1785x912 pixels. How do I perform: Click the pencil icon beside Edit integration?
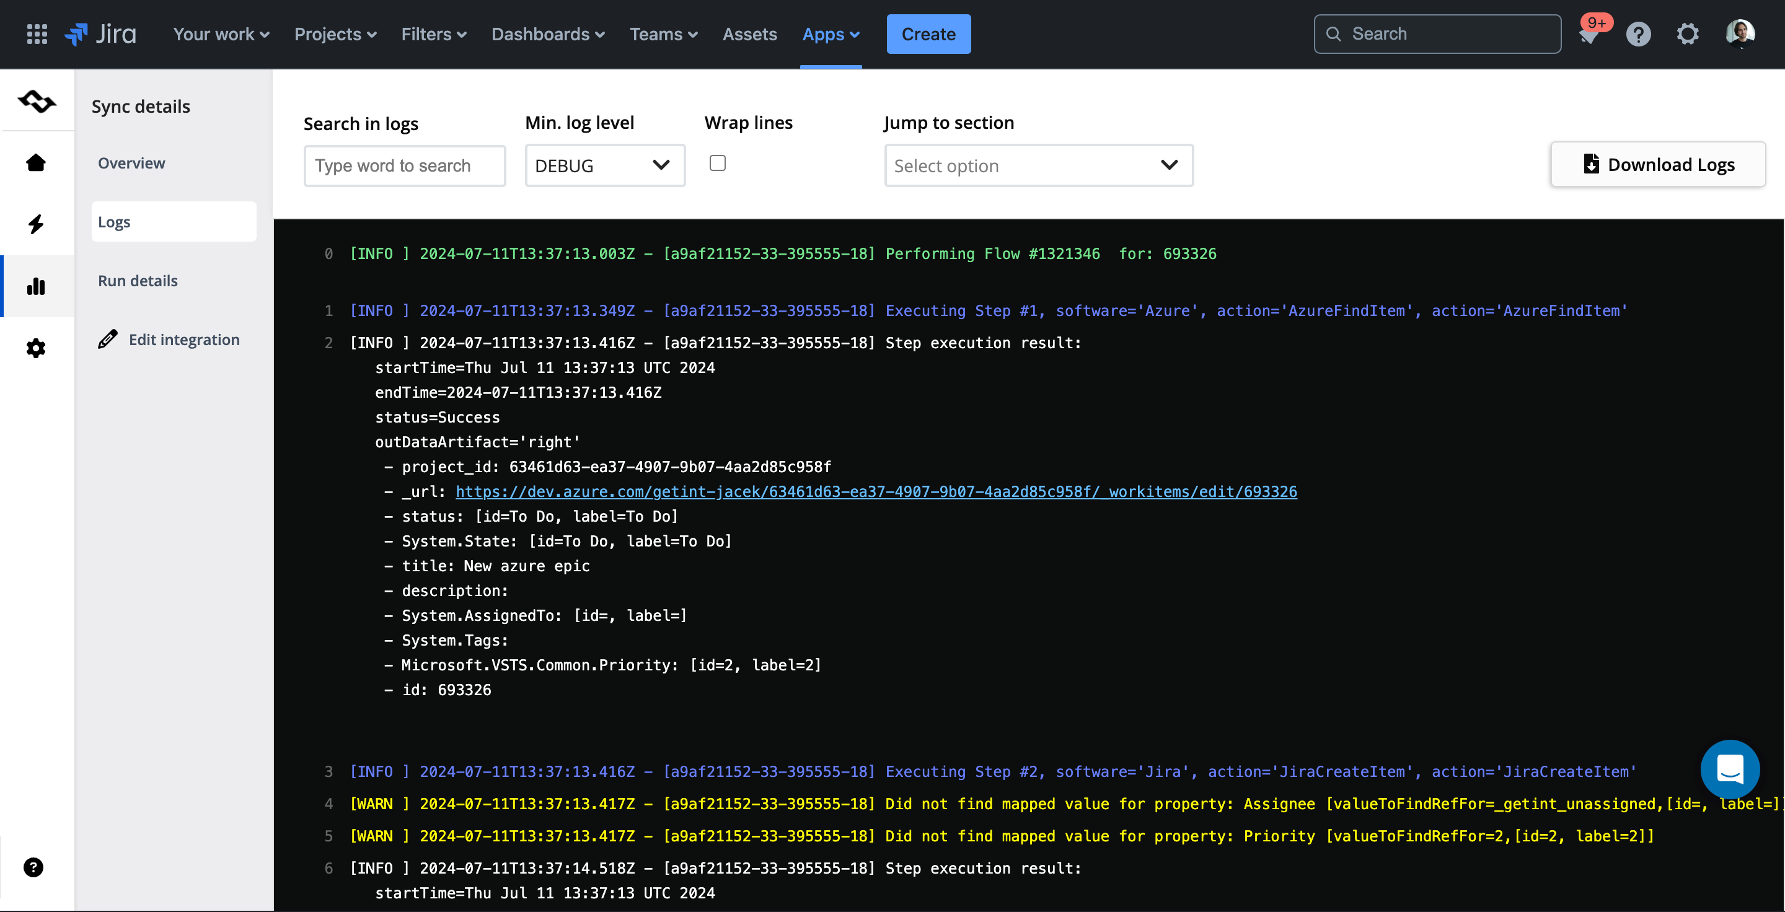(x=107, y=340)
